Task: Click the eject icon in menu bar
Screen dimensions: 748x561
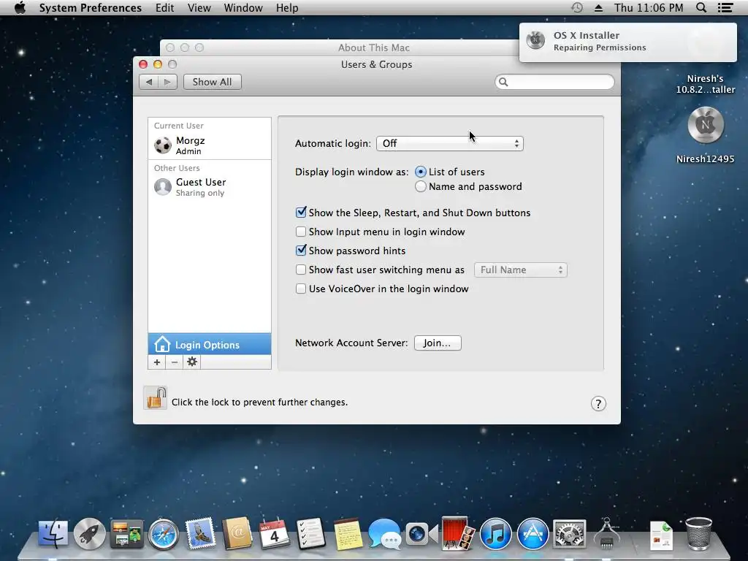Action: click(599, 8)
